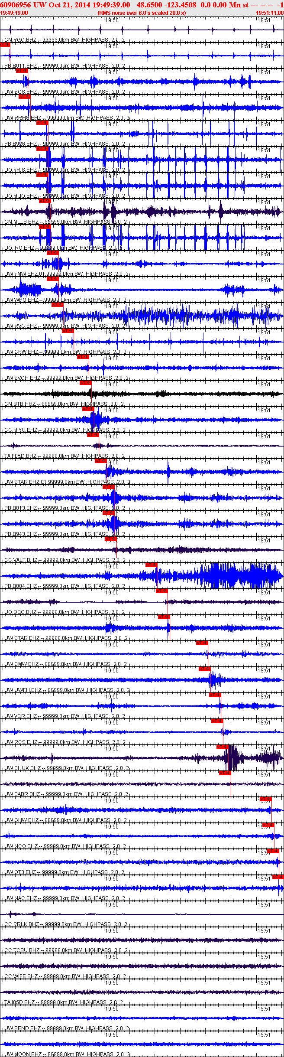Click red pick flag on UW.BABR trace
The height and width of the screenshot is (1057, 284).
pos(225,773)
